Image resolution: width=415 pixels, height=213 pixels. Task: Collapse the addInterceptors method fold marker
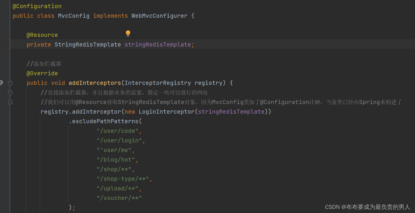tap(10, 83)
